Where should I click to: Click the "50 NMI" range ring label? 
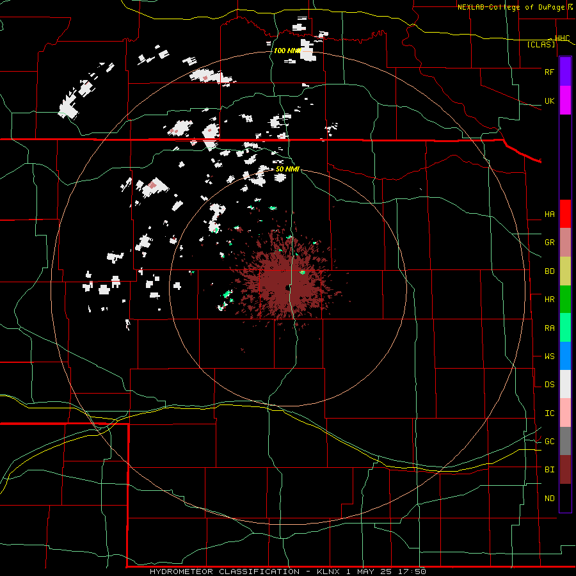pos(287,170)
